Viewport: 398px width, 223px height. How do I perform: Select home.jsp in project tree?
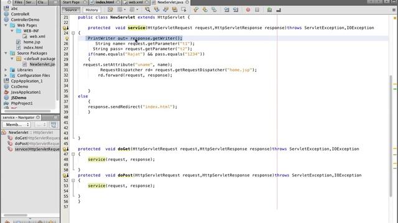click(32, 42)
